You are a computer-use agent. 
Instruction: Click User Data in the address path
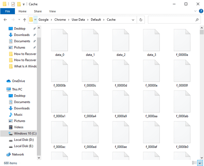[78, 20]
